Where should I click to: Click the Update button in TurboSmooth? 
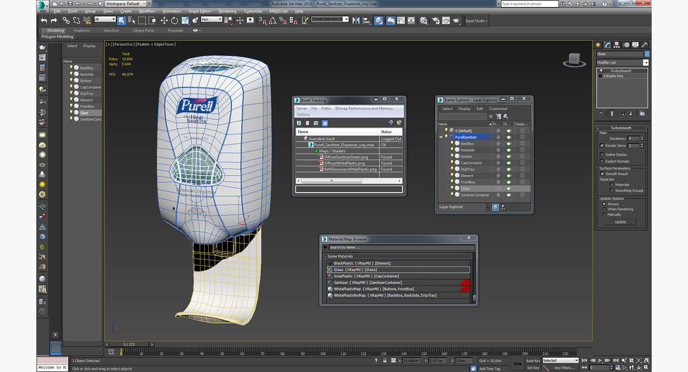(620, 222)
